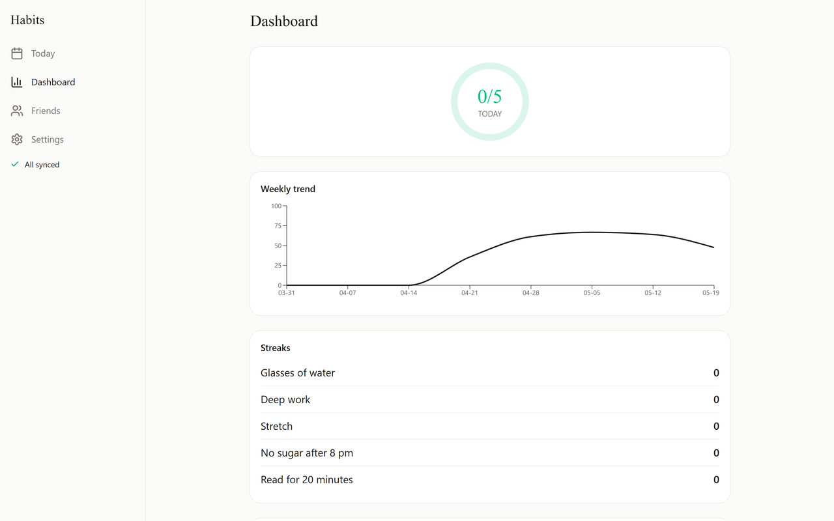Screen dimensions: 834x521
Task: Click the 04-21 label on chart axis
Action: coord(470,293)
